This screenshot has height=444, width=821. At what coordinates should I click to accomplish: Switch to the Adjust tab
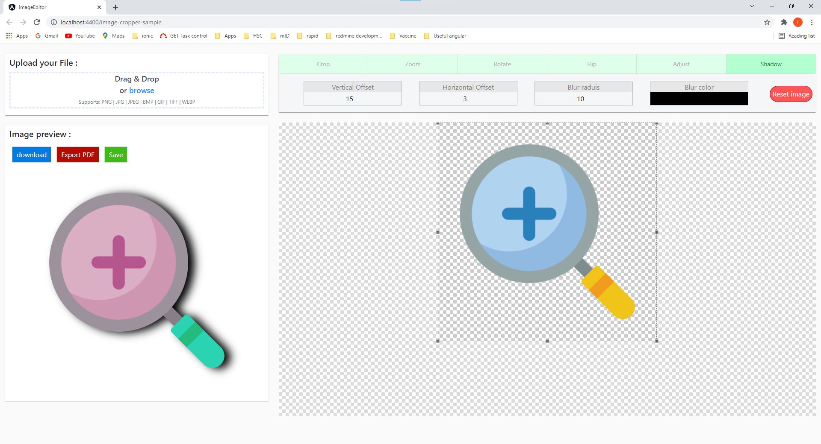[x=681, y=64]
